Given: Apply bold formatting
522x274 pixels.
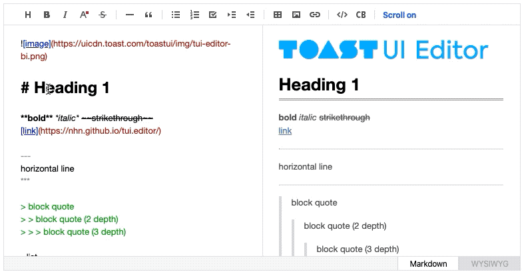Looking at the screenshot, I should [x=47, y=15].
